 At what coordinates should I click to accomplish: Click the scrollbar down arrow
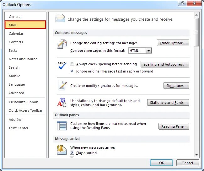pyautogui.click(x=196, y=155)
